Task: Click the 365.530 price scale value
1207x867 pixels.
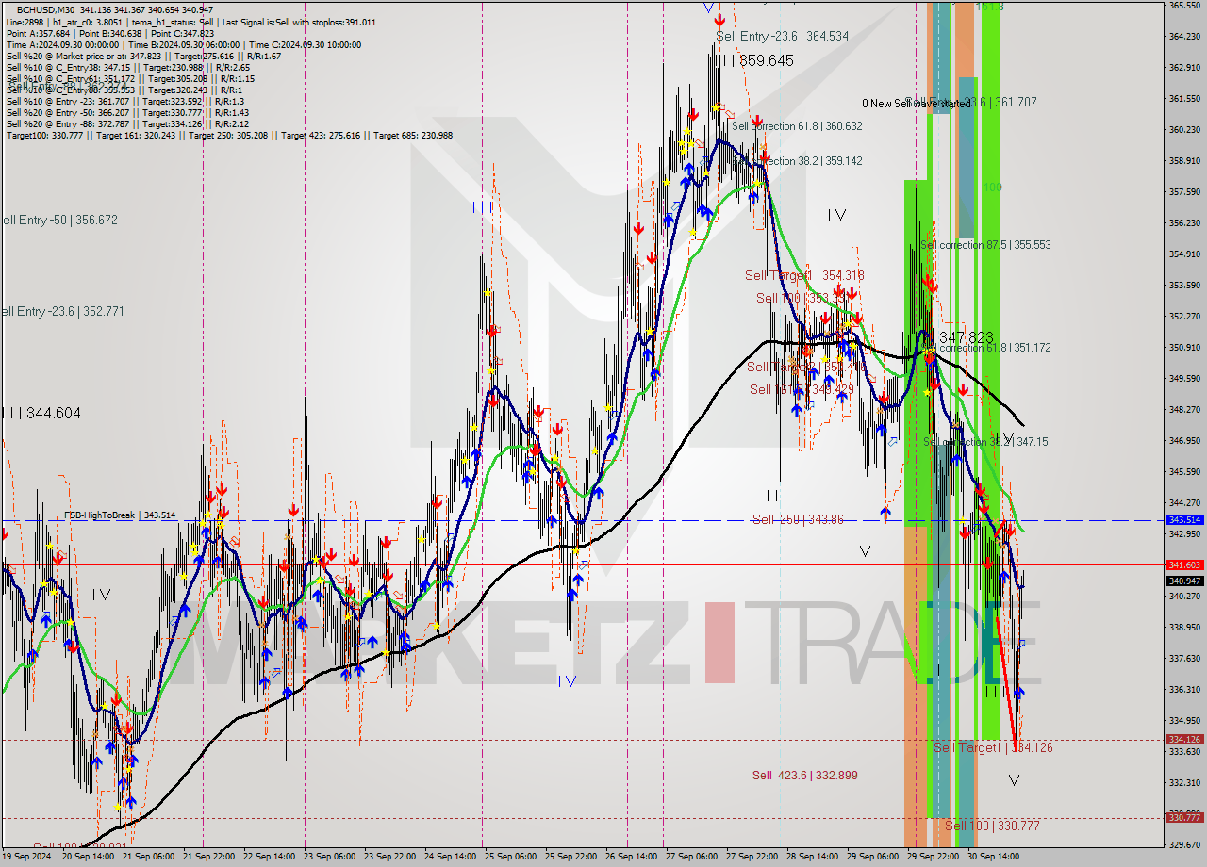Action: (1184, 6)
